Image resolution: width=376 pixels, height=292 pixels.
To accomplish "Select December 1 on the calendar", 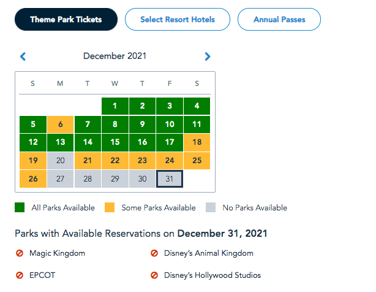I will tap(115, 106).
